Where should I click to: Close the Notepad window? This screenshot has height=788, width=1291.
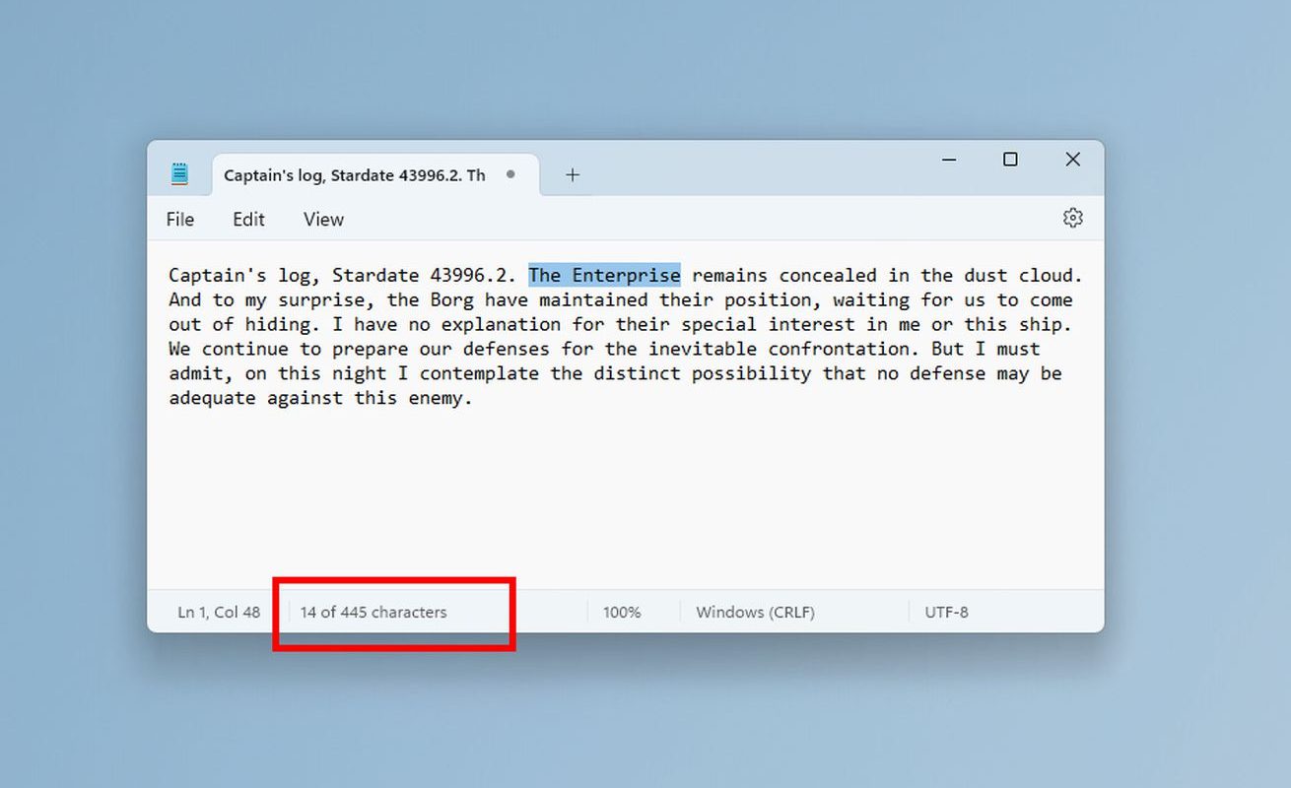(1073, 160)
